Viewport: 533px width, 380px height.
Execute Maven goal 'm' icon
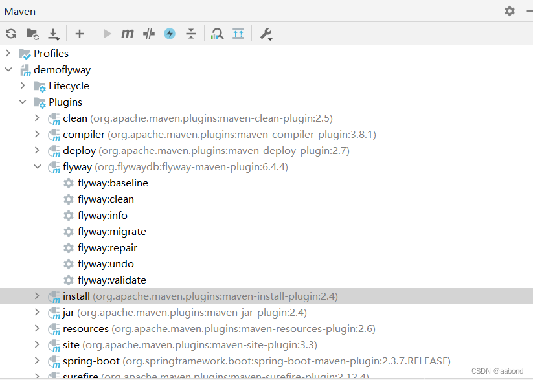pyautogui.click(x=128, y=33)
